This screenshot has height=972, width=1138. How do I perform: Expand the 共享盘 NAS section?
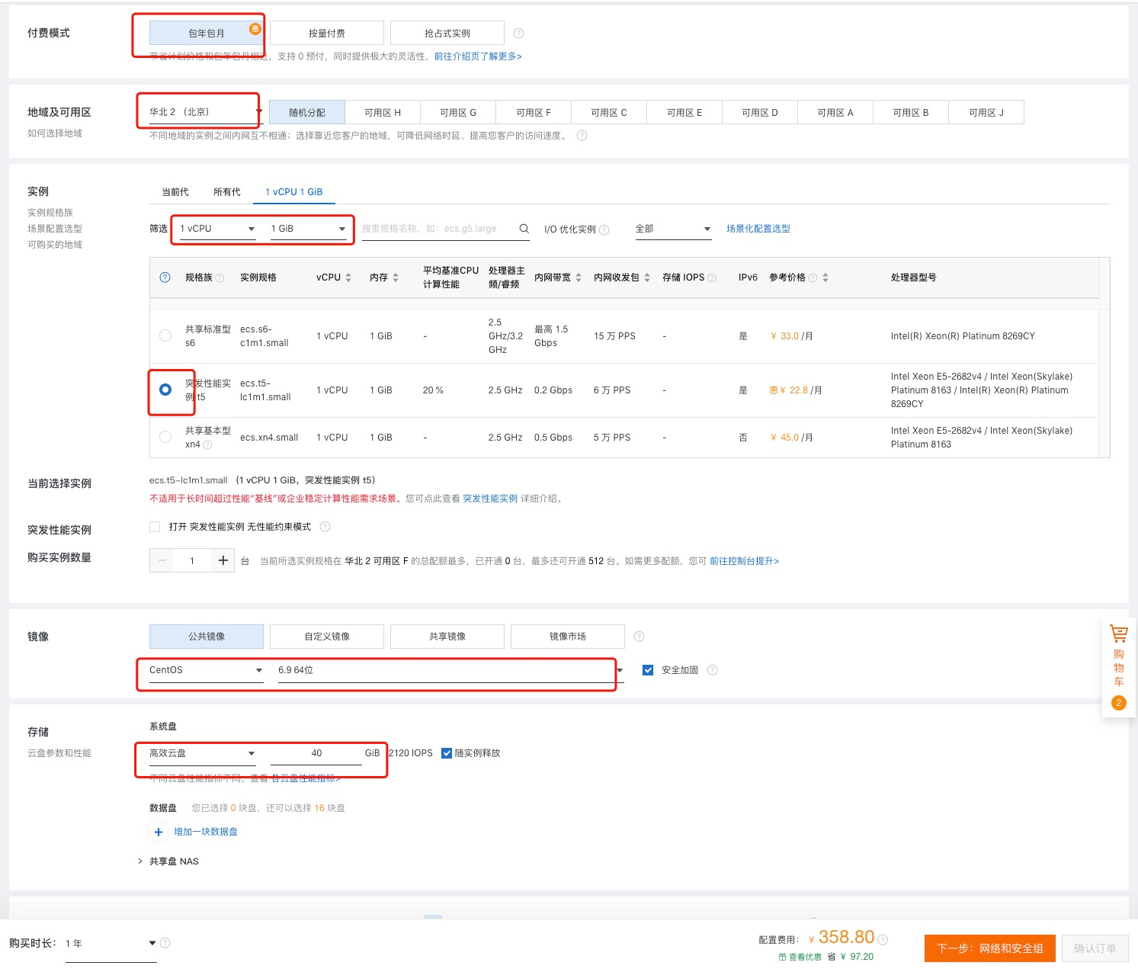click(140, 861)
